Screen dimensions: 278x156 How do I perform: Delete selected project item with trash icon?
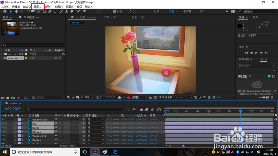pyautogui.click(x=34, y=98)
